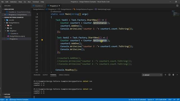The image size is (180, 101).
Task: Open the Edit menu
Action: coord(7,2)
